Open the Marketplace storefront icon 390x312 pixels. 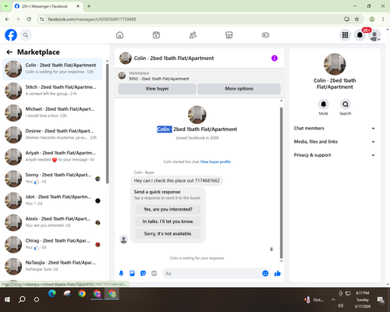229,35
